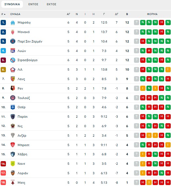This screenshot has height=186, width=171.
Task: Click the Λυών team logo
Action: coord(13,51)
